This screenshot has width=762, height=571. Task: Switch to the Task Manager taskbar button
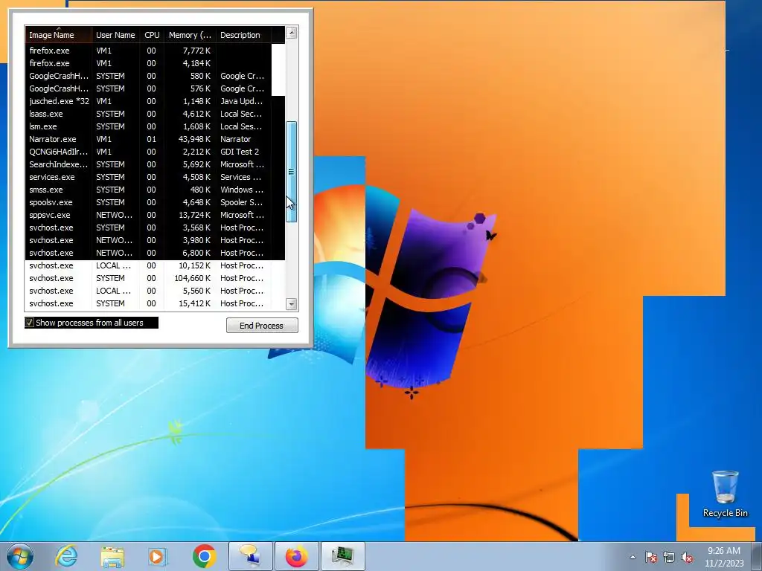[342, 556]
